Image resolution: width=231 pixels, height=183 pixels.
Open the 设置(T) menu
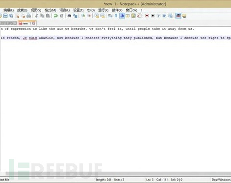coord(78,10)
